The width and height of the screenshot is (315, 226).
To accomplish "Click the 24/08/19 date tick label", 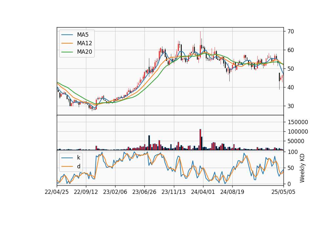I will 232,192.
